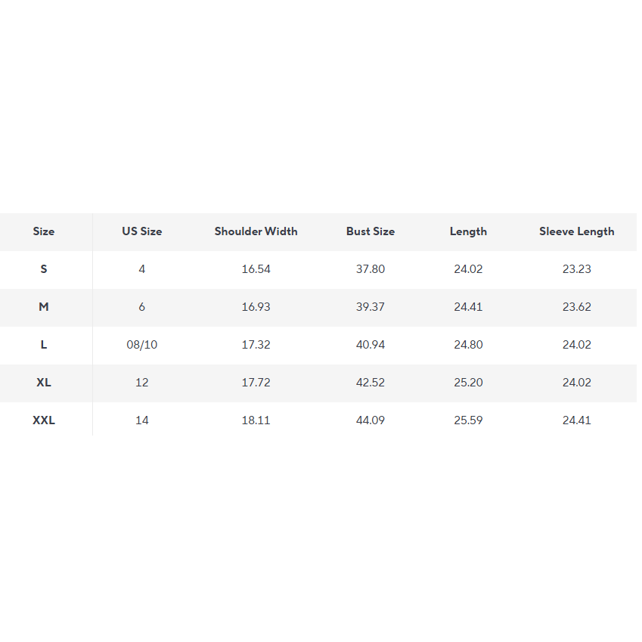The width and height of the screenshot is (642, 642).
Task: Click the Bust Size column header
Action: [371, 231]
